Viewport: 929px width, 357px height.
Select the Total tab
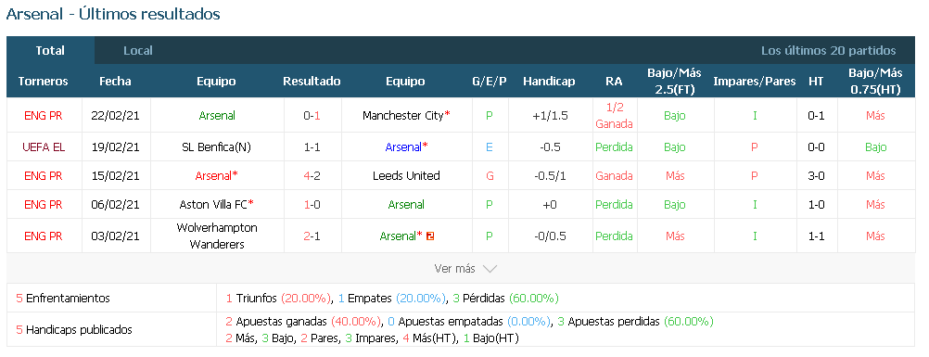tap(50, 50)
